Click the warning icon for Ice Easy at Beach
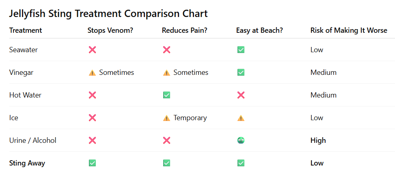The height and width of the screenshot is (191, 395). click(x=241, y=118)
